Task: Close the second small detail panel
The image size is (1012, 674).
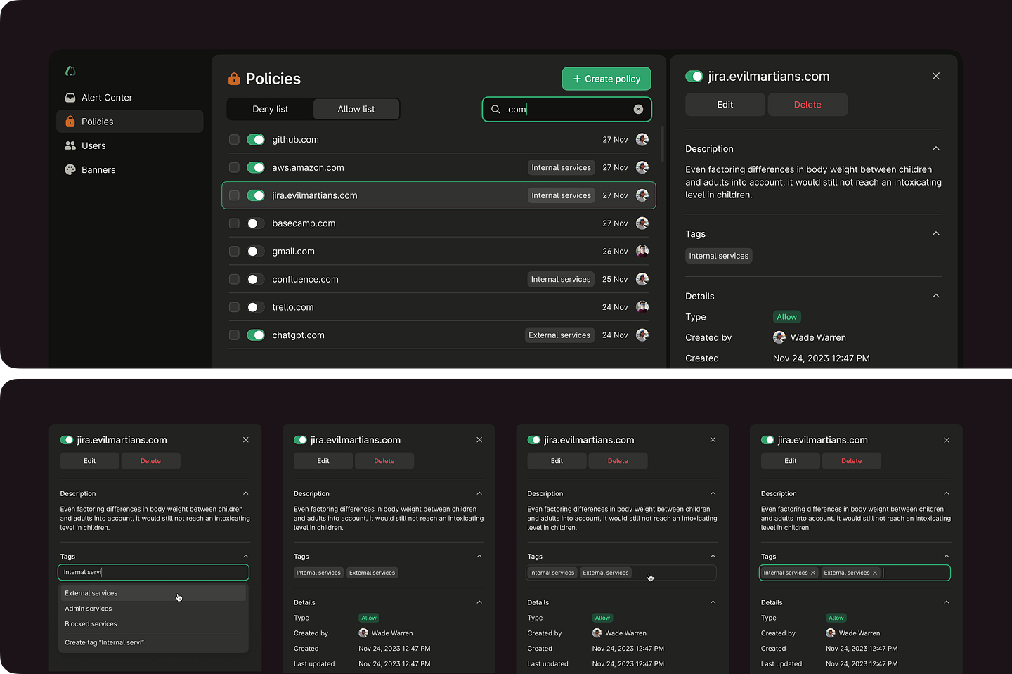Action: [479, 440]
